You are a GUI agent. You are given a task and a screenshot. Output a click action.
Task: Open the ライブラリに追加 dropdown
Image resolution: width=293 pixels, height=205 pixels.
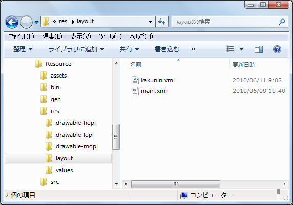coord(76,49)
